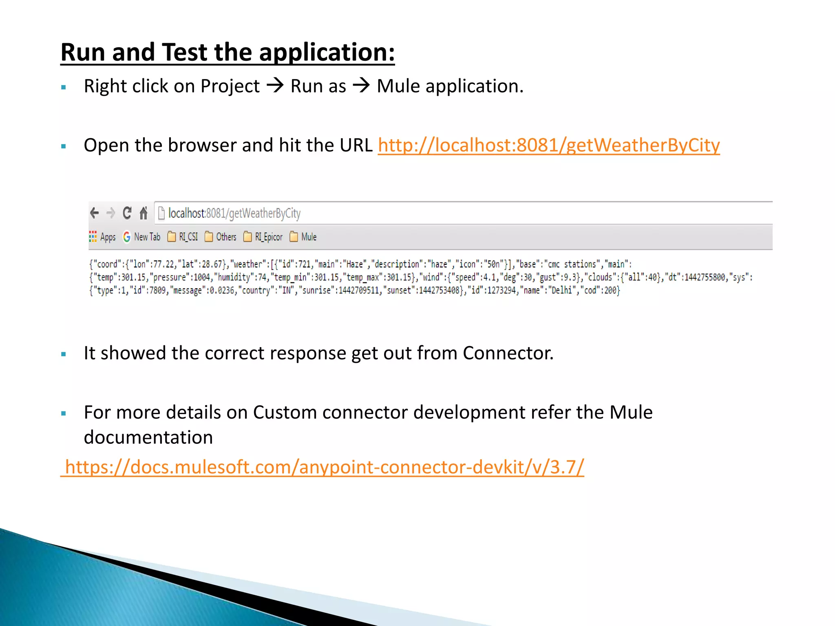835x626 pixels.
Task: Click 'It showed the correct response' text
Action: pyautogui.click(x=319, y=353)
